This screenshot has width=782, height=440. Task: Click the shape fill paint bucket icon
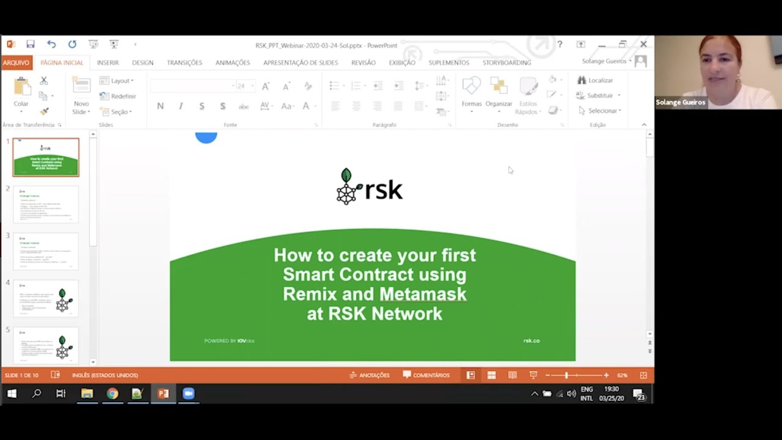[553, 79]
